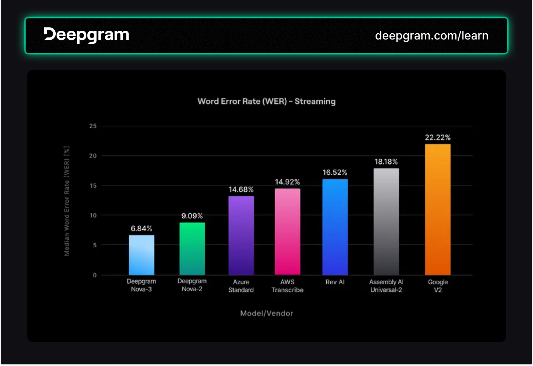Click the 9.09% value label
The width and height of the screenshot is (533, 366).
click(x=192, y=216)
